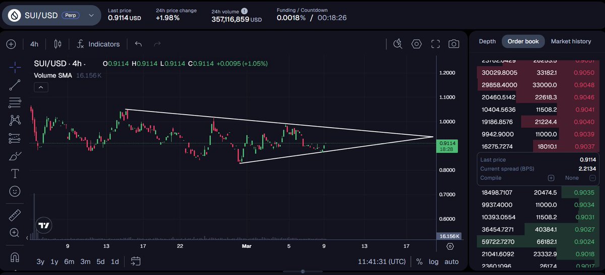
Task: Undo the last chart action
Action: tap(138, 44)
